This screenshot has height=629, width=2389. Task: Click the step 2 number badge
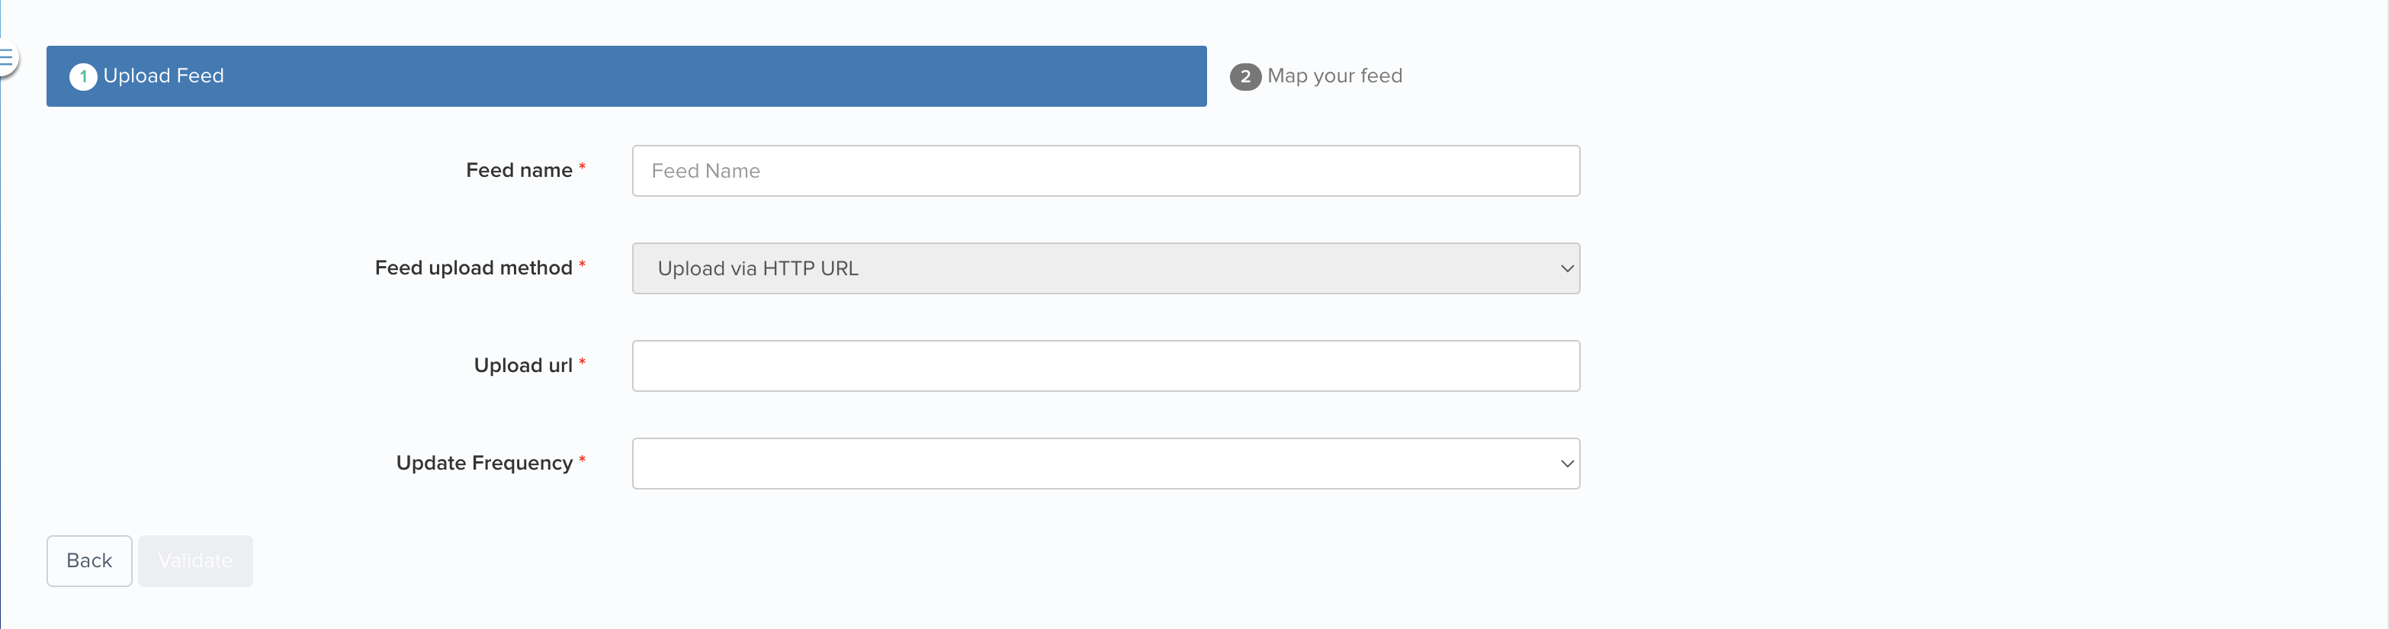click(x=1244, y=76)
